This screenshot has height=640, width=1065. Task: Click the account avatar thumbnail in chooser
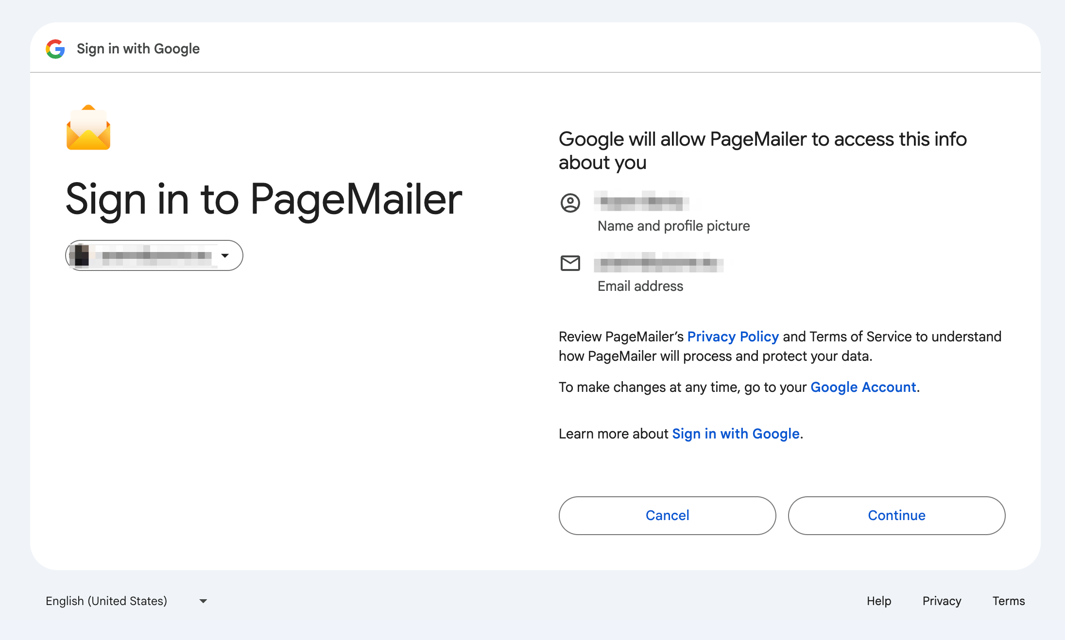(x=79, y=255)
